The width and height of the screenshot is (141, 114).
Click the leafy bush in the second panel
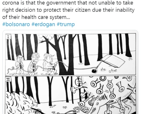(x=21, y=103)
